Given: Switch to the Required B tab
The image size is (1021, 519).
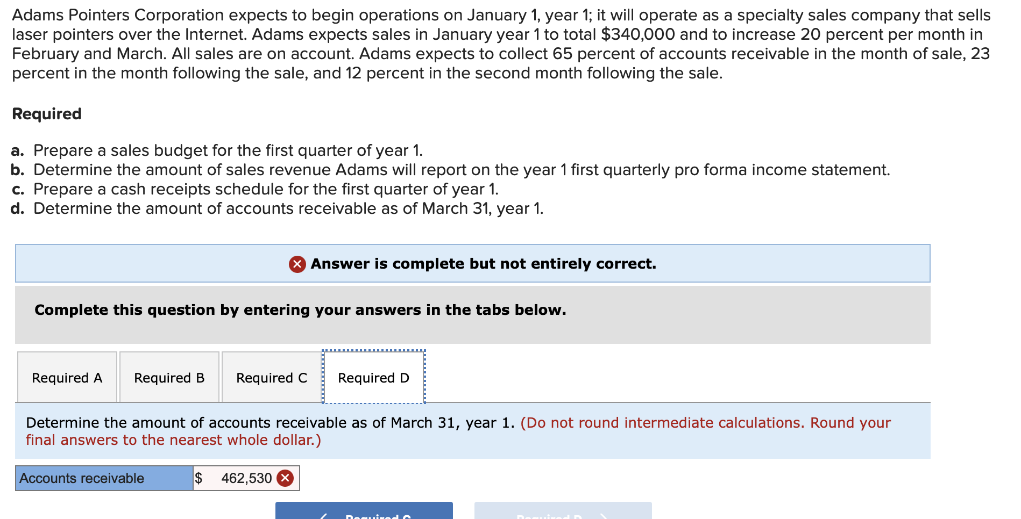Looking at the screenshot, I should click(x=169, y=378).
